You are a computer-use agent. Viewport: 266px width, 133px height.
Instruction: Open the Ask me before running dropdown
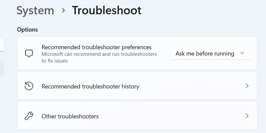(x=210, y=54)
